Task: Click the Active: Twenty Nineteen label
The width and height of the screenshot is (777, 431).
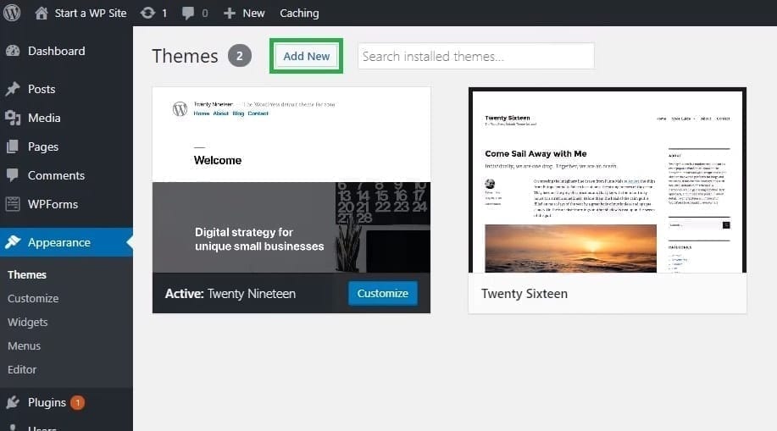Action: (230, 294)
